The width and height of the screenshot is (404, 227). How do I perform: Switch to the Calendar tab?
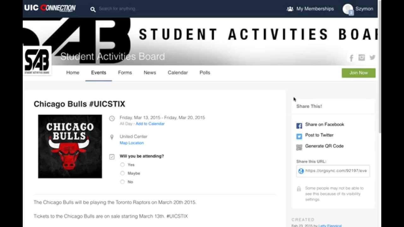[x=177, y=73]
